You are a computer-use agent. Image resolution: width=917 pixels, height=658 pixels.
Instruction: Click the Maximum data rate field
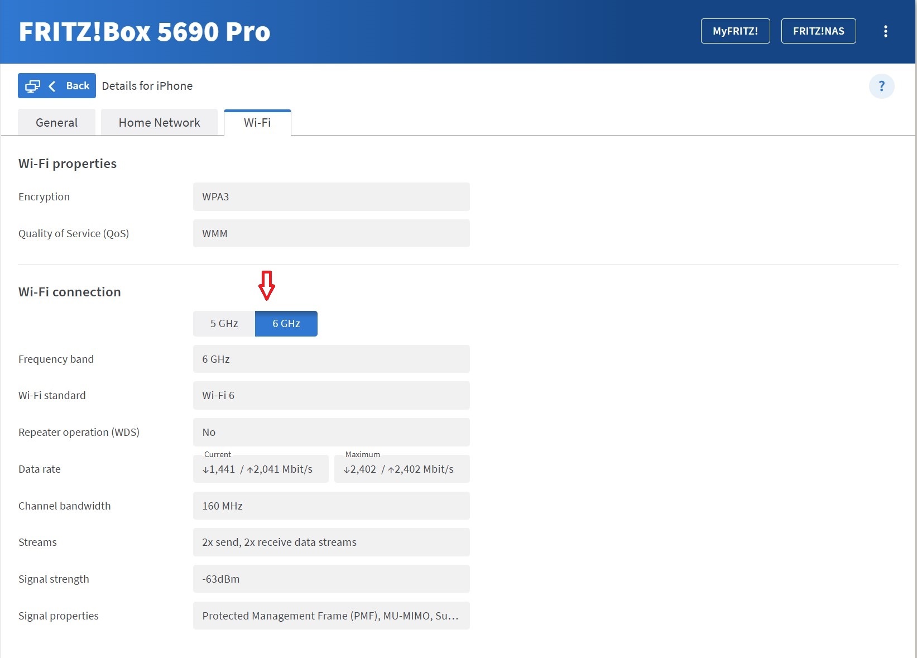point(402,469)
